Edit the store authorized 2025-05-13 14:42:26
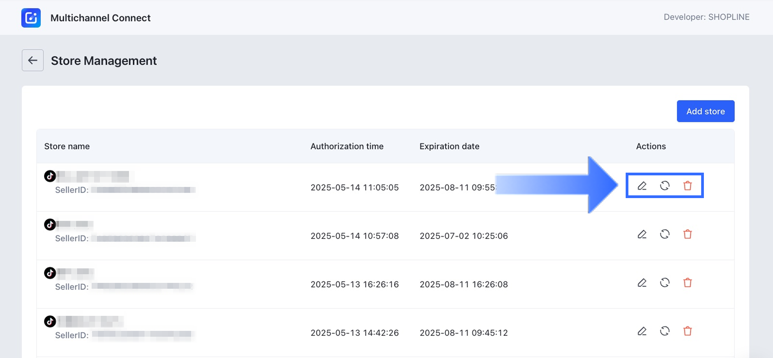 click(x=642, y=331)
